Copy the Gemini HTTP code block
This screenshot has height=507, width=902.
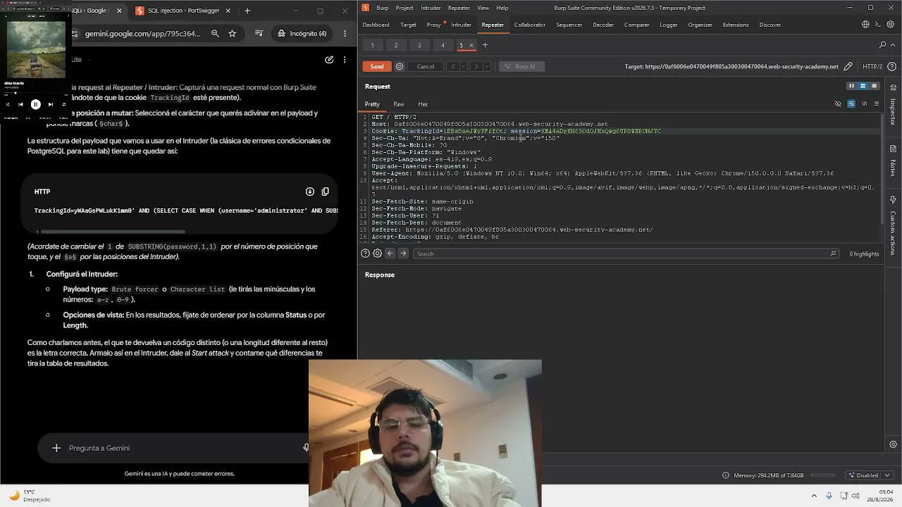pyautogui.click(x=325, y=192)
